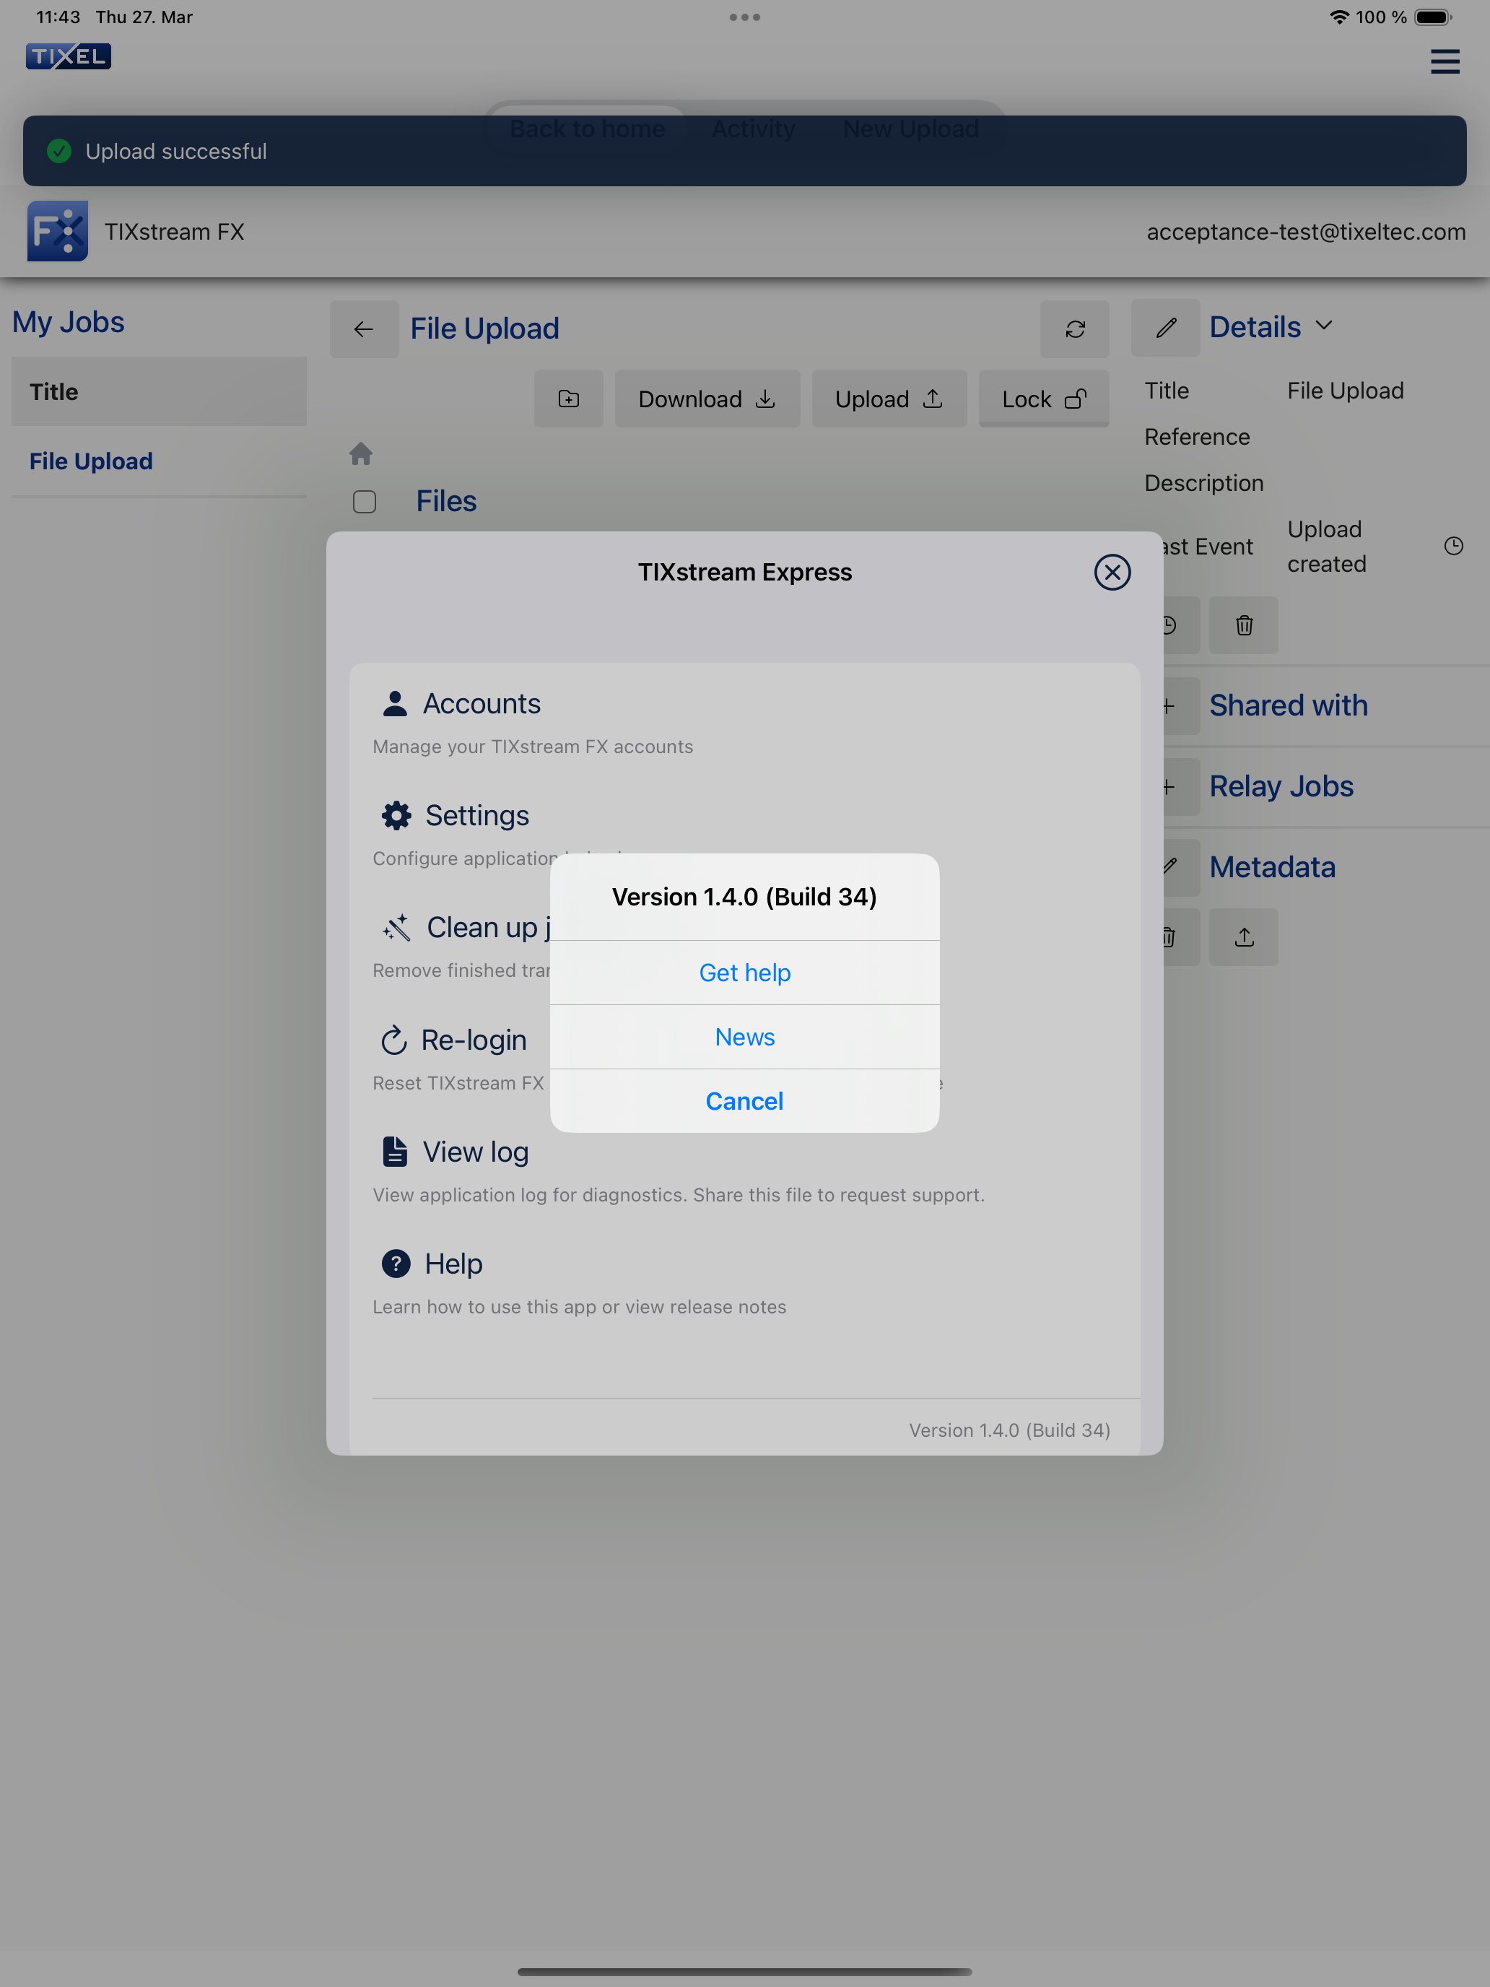1490x1987 pixels.
Task: Tap Get help in version dialog
Action: (744, 972)
